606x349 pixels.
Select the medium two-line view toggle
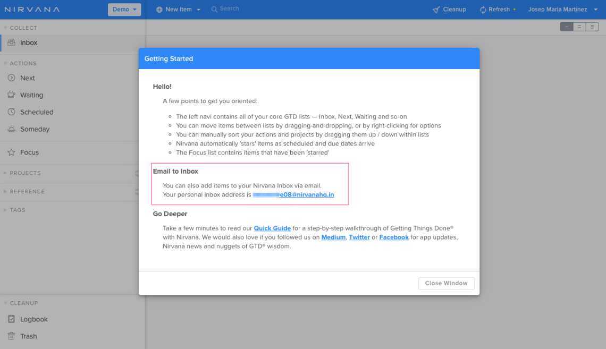click(x=579, y=27)
